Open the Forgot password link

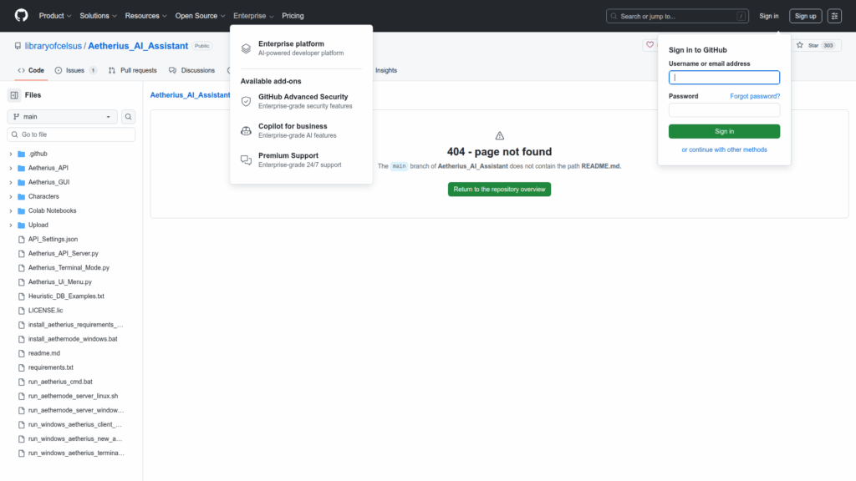(x=755, y=96)
